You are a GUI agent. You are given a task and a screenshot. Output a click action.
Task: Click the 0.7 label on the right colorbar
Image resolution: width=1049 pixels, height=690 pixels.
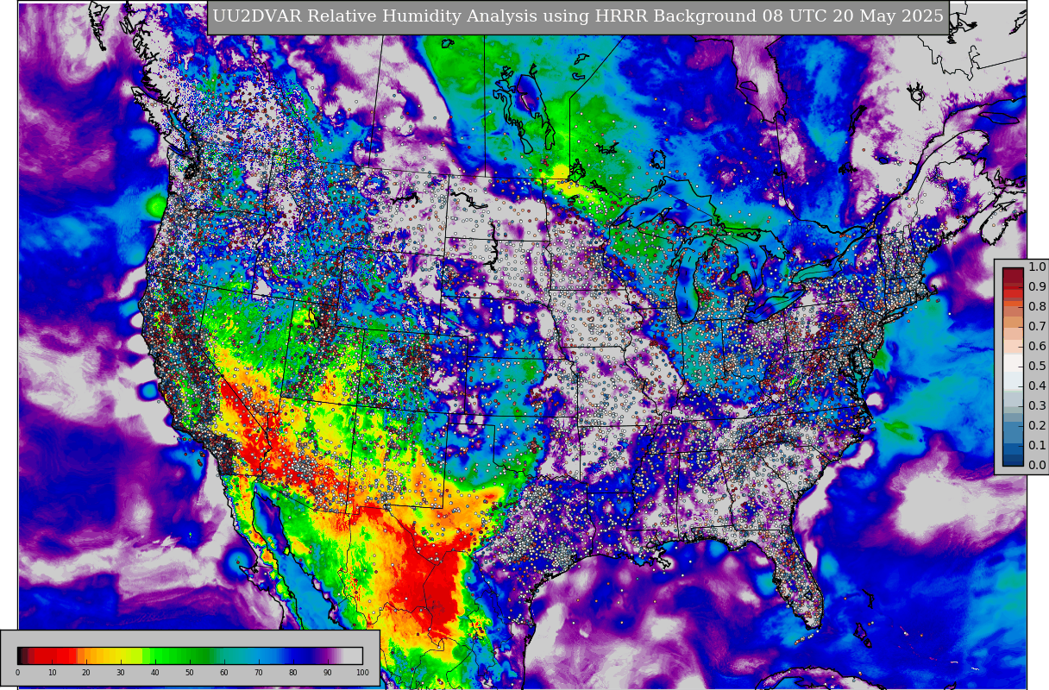(x=1037, y=326)
